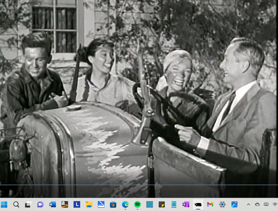278x211 pixels.
Task: Open the Photos app
Action: click(234, 204)
